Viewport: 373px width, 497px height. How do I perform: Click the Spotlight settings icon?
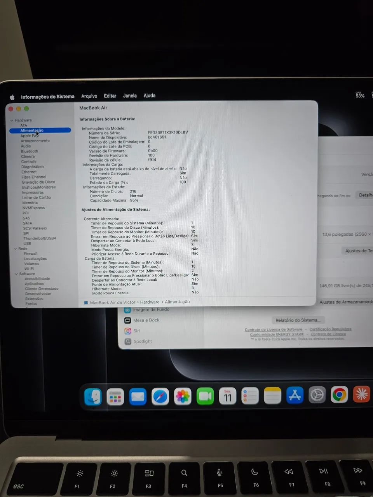(128, 341)
